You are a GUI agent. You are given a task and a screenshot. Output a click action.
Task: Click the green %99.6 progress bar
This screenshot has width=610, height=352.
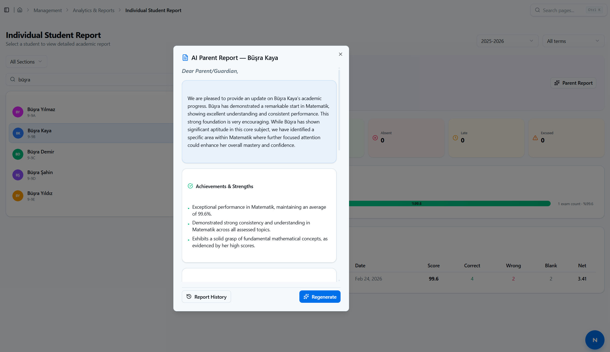click(450, 204)
